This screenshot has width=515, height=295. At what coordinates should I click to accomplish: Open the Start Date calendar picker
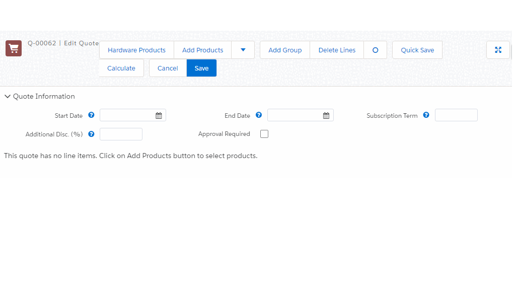tap(159, 115)
